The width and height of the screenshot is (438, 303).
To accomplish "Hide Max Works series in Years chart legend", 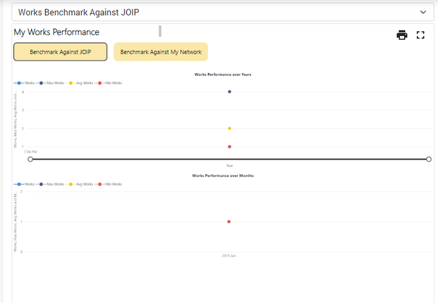I will [x=52, y=83].
